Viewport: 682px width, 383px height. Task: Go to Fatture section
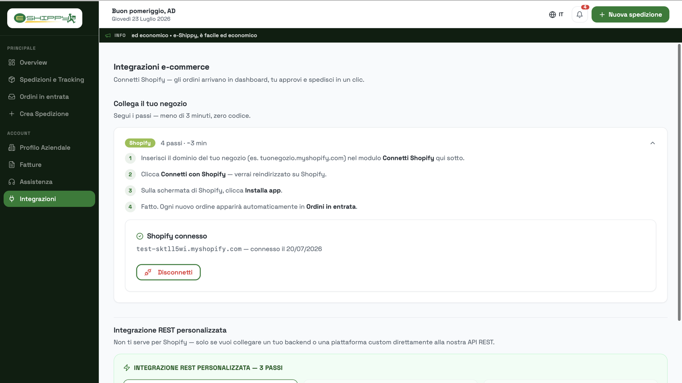point(49,165)
